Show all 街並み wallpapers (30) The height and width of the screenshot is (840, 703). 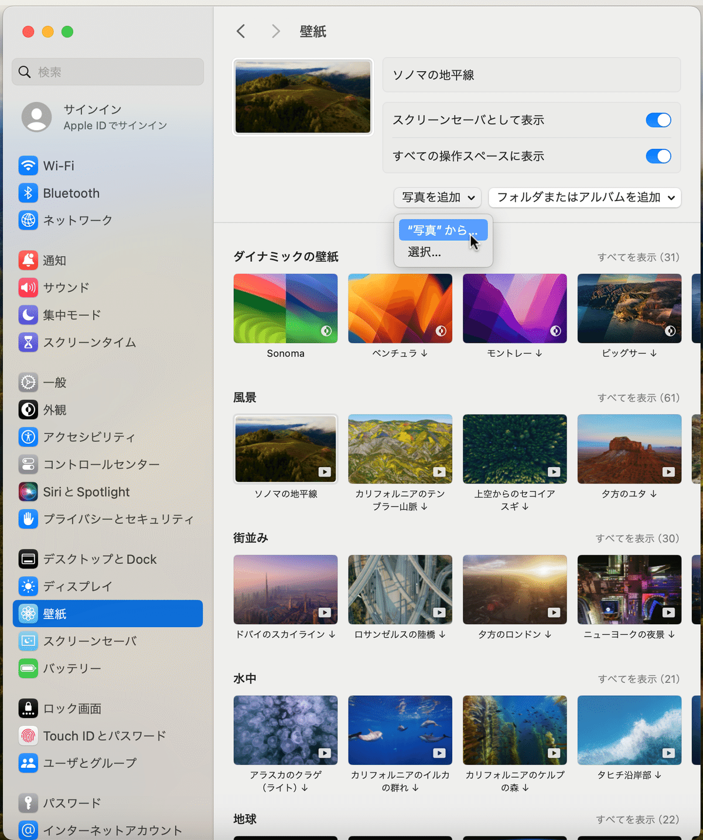637,538
